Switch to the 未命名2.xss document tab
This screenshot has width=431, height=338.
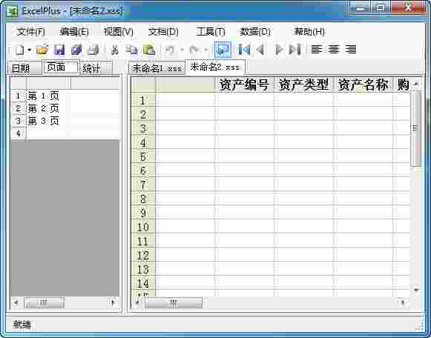215,67
